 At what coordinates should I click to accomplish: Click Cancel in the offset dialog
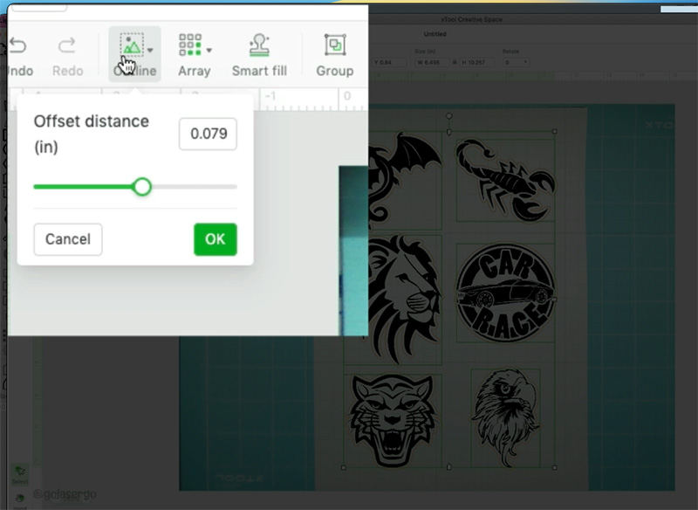(68, 239)
